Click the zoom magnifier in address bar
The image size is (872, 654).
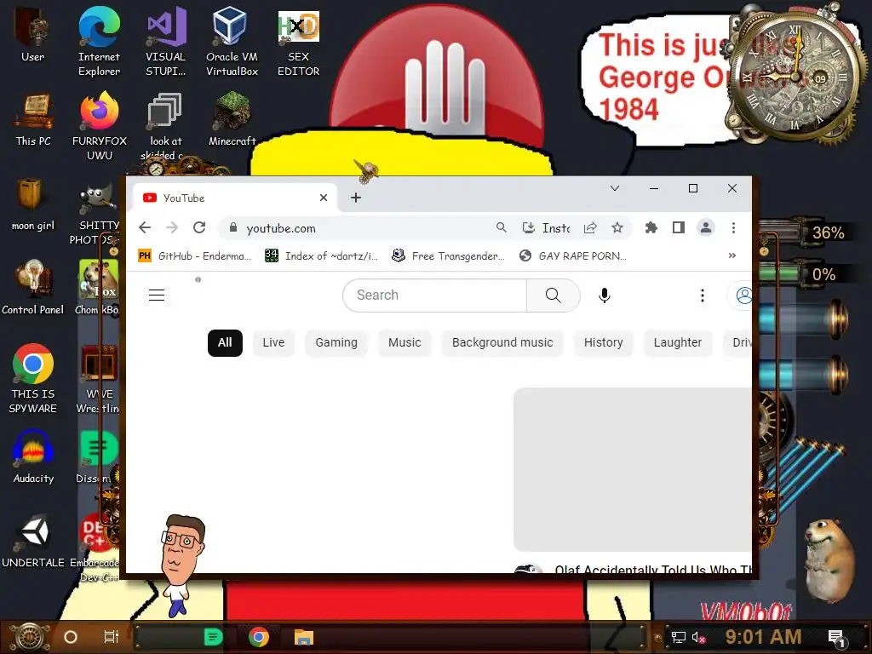501,227
